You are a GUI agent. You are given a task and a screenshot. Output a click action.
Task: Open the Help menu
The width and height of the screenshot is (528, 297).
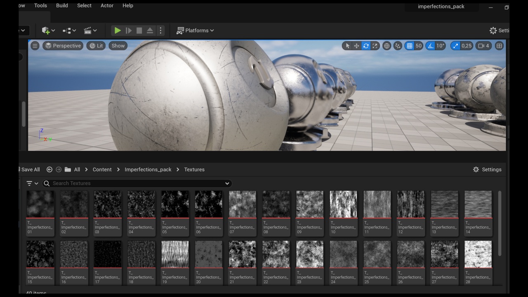coord(128,5)
